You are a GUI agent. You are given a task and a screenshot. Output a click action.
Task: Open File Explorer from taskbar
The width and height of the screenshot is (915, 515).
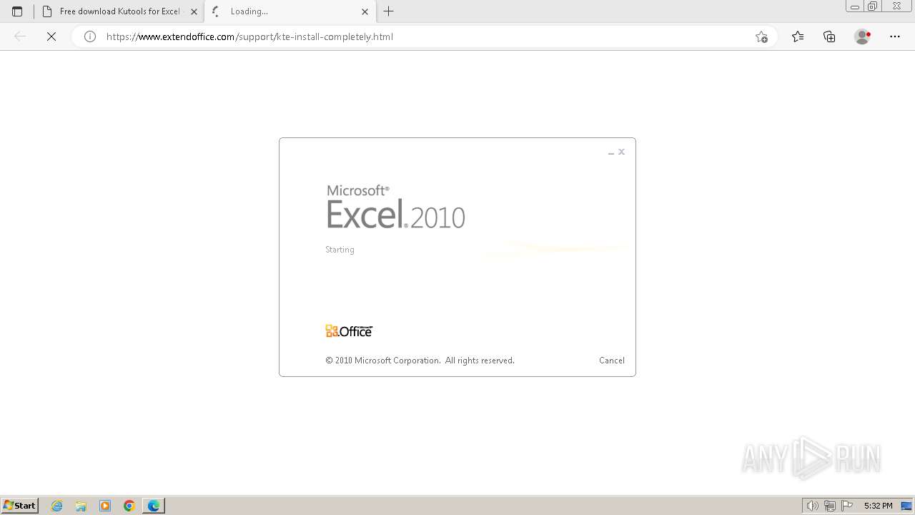tap(81, 506)
